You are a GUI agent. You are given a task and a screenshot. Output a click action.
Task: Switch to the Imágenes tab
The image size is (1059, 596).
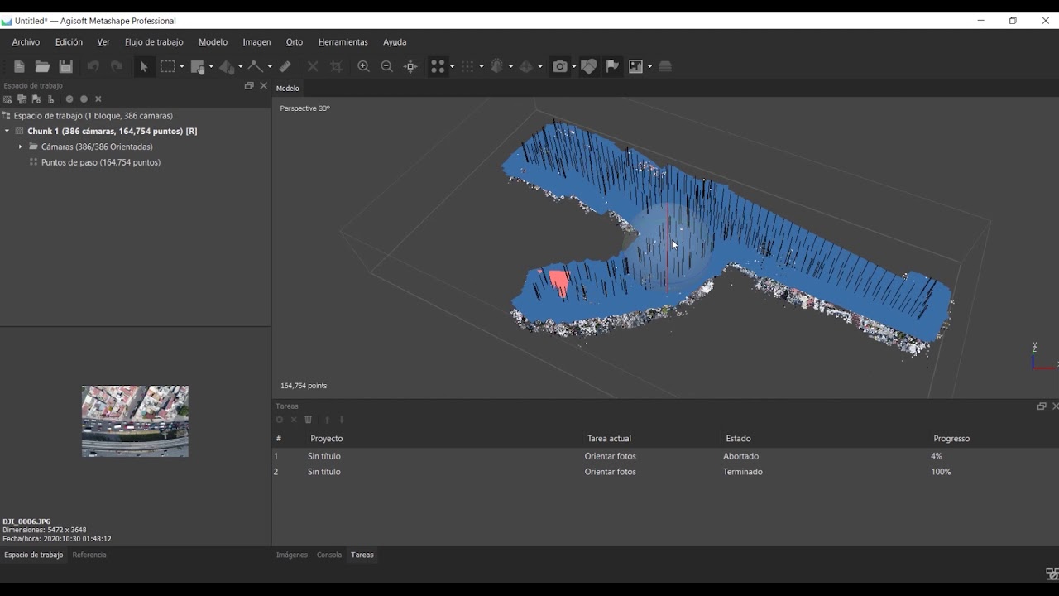[292, 555]
